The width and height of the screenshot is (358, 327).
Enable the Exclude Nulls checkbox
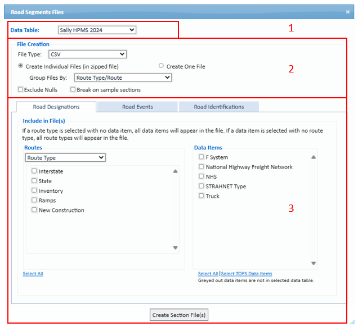point(21,89)
